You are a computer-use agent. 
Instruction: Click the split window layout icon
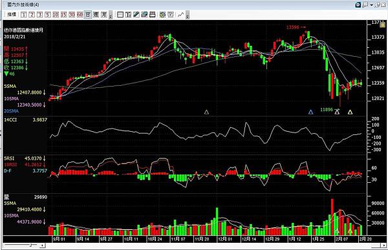click(120, 15)
